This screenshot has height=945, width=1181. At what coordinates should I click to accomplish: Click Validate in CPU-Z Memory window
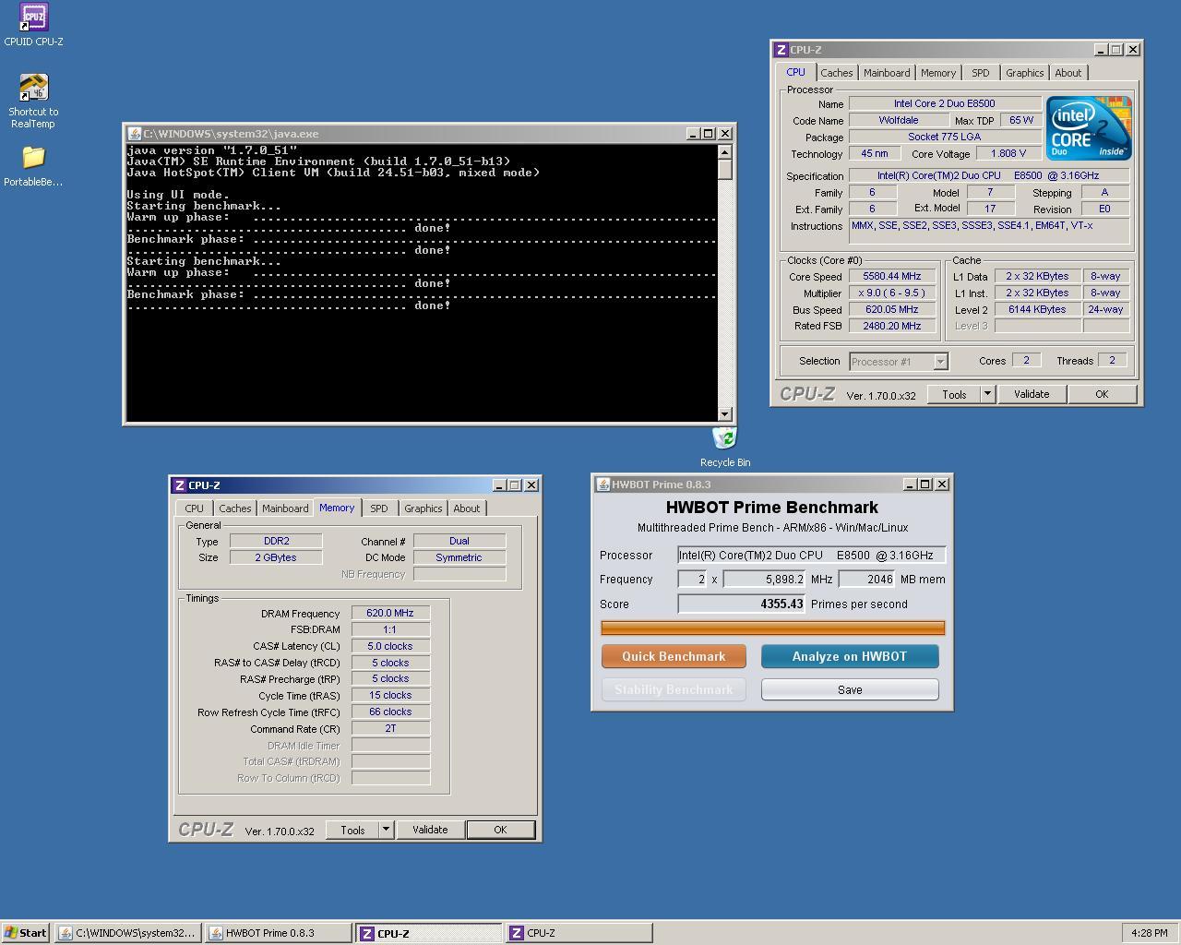430,830
